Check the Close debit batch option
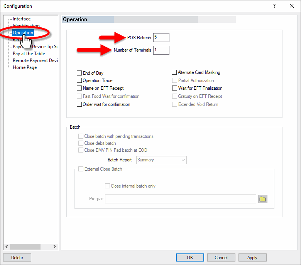The image size is (301, 265). (81, 143)
